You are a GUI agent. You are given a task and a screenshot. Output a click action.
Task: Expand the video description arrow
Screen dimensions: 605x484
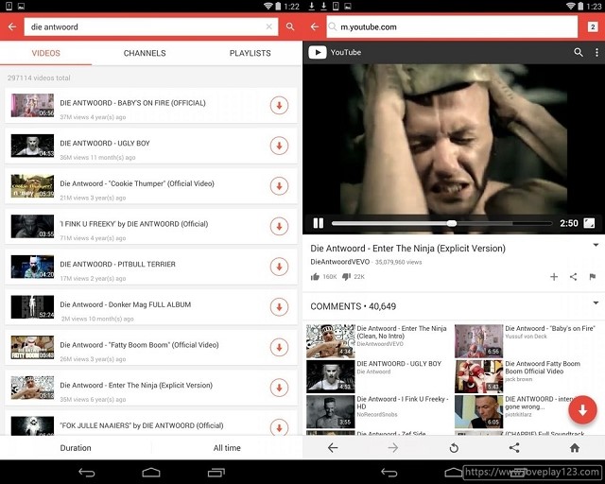pyautogui.click(x=596, y=245)
